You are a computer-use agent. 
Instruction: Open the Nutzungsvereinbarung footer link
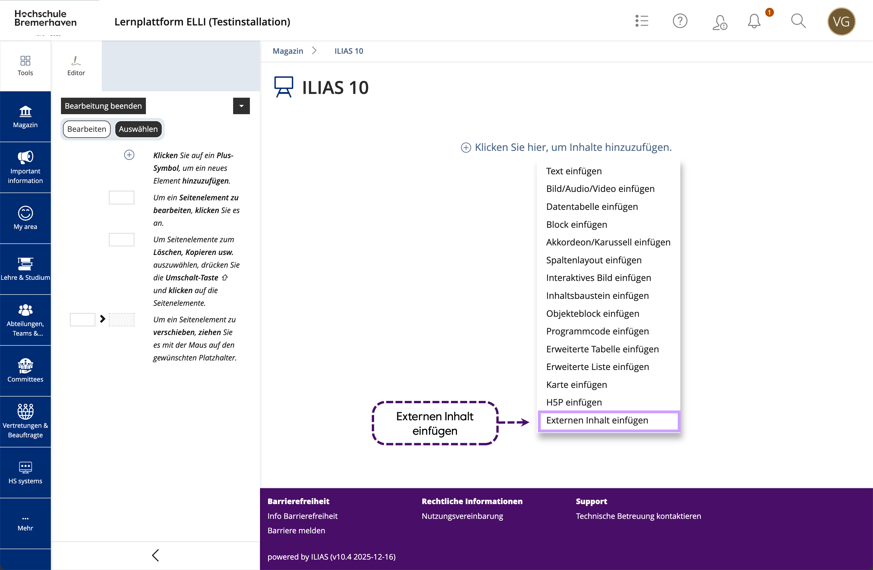462,516
